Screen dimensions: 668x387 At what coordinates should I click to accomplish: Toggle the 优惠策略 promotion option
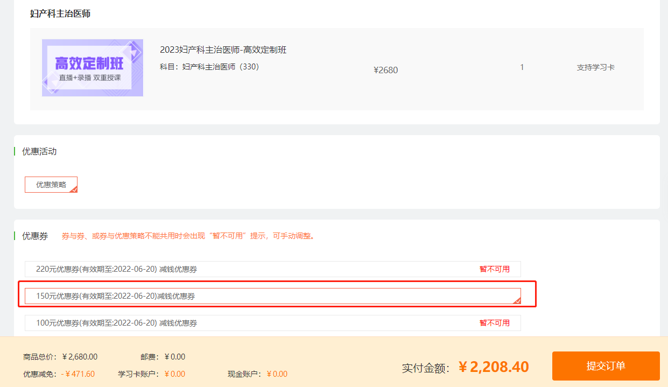pyautogui.click(x=51, y=185)
